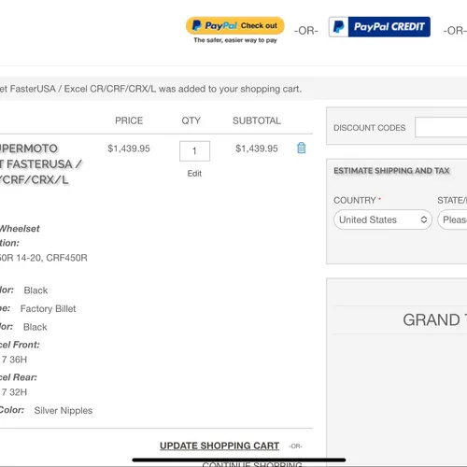This screenshot has width=467, height=467.
Task: Click the PayPal Check out button
Action: tap(235, 25)
